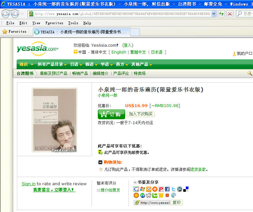The height and width of the screenshot is (212, 253).
Task: Open the Tools menu
Action: pos(73,23)
